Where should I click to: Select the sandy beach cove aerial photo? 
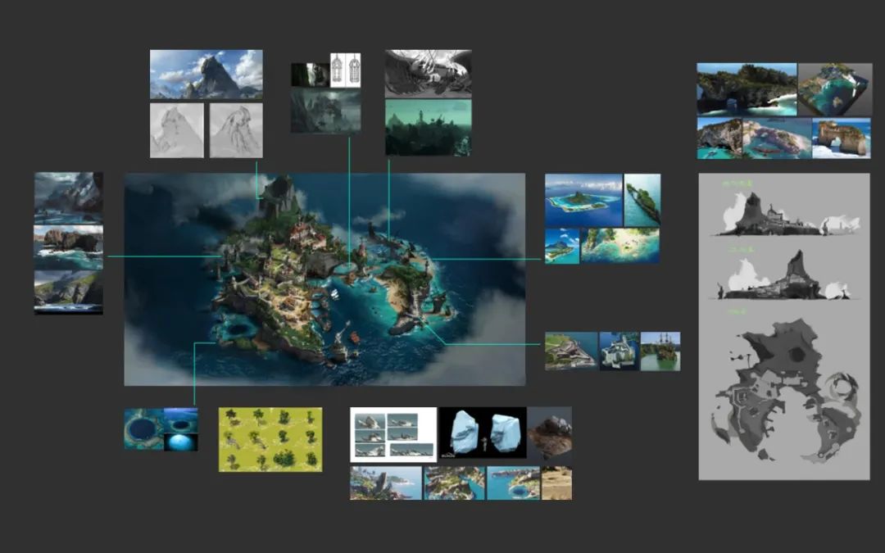(620, 246)
